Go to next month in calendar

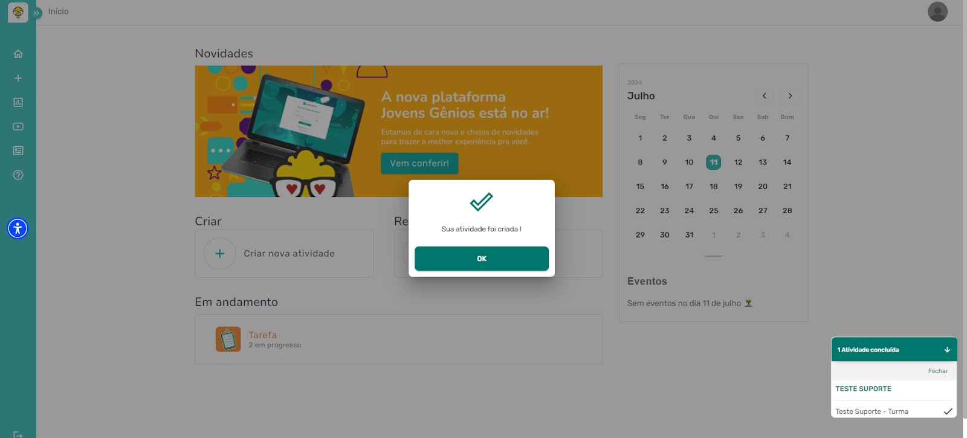coord(790,95)
